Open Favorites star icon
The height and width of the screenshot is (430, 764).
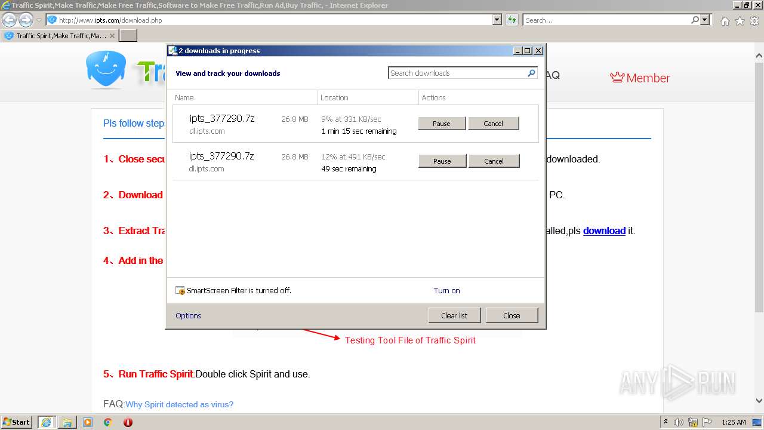[x=740, y=21]
